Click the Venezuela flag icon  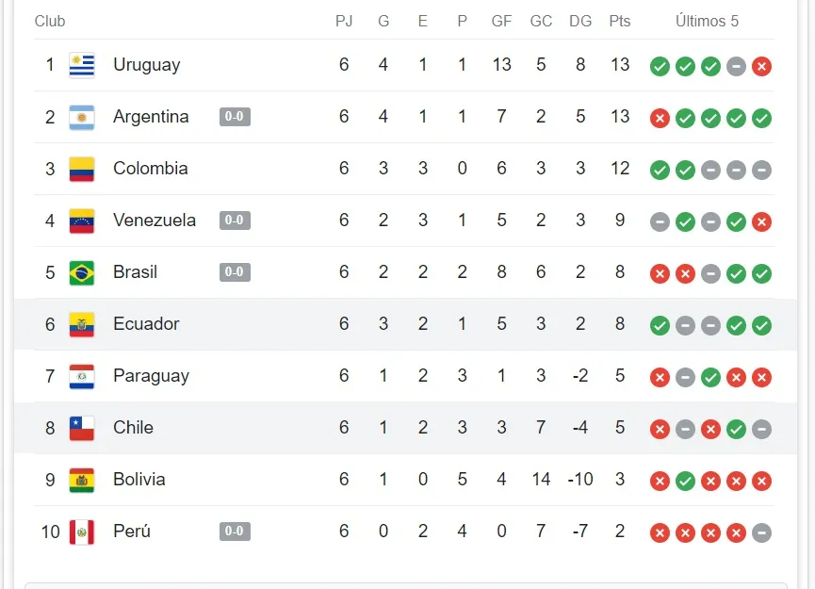pos(85,221)
